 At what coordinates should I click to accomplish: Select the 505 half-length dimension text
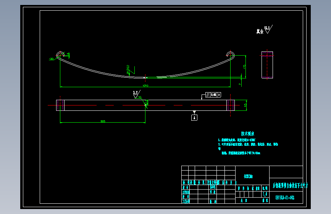pos(103,121)
